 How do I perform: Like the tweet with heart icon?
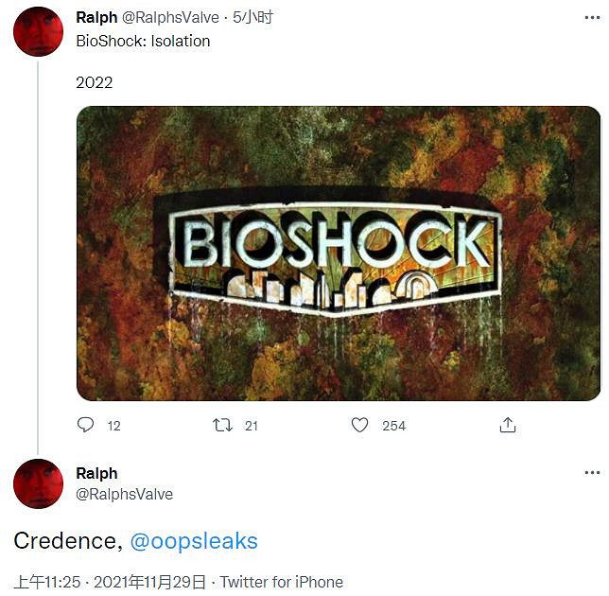coord(359,425)
